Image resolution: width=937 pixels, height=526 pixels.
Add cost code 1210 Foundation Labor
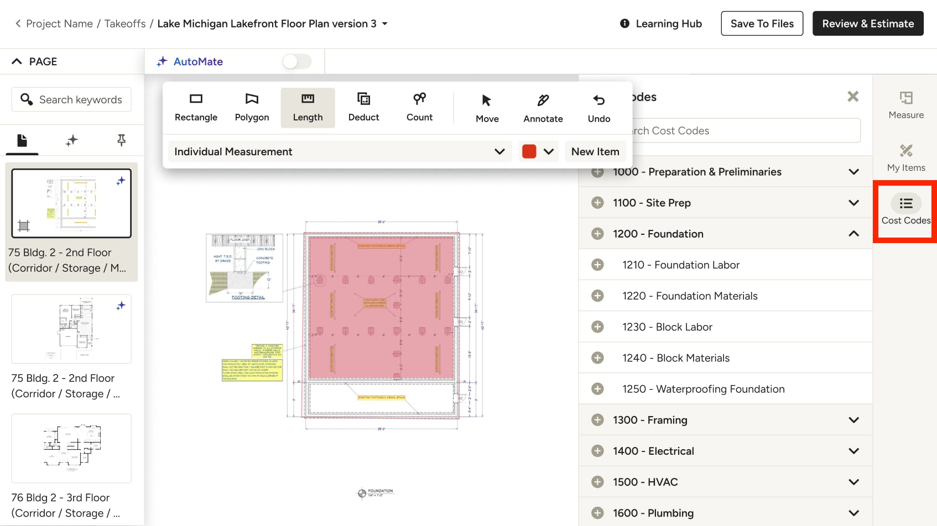pyautogui.click(x=597, y=265)
